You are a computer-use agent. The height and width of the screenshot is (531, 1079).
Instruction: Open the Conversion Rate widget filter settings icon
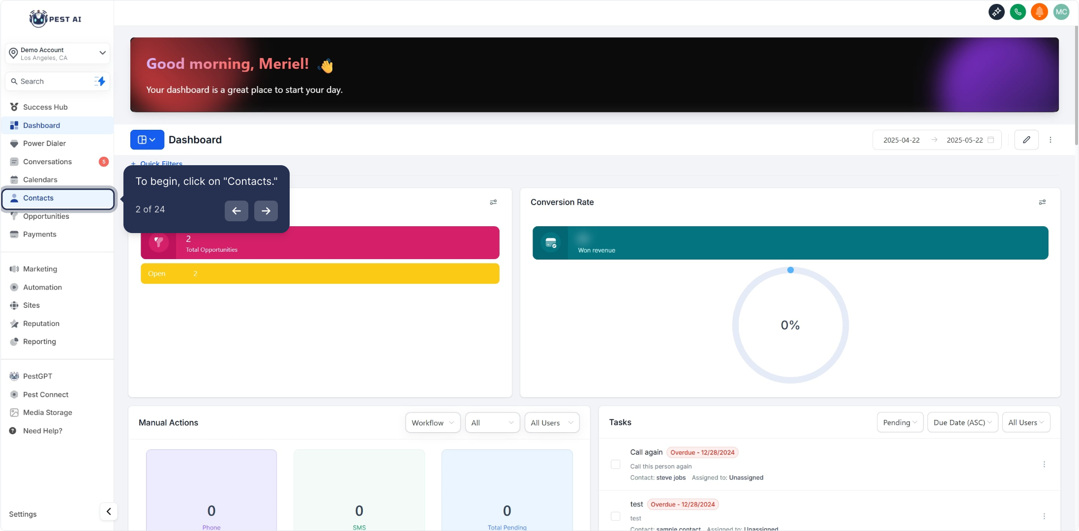point(1042,202)
